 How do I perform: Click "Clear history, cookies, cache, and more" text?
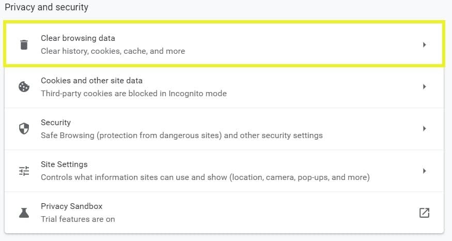[x=113, y=51]
